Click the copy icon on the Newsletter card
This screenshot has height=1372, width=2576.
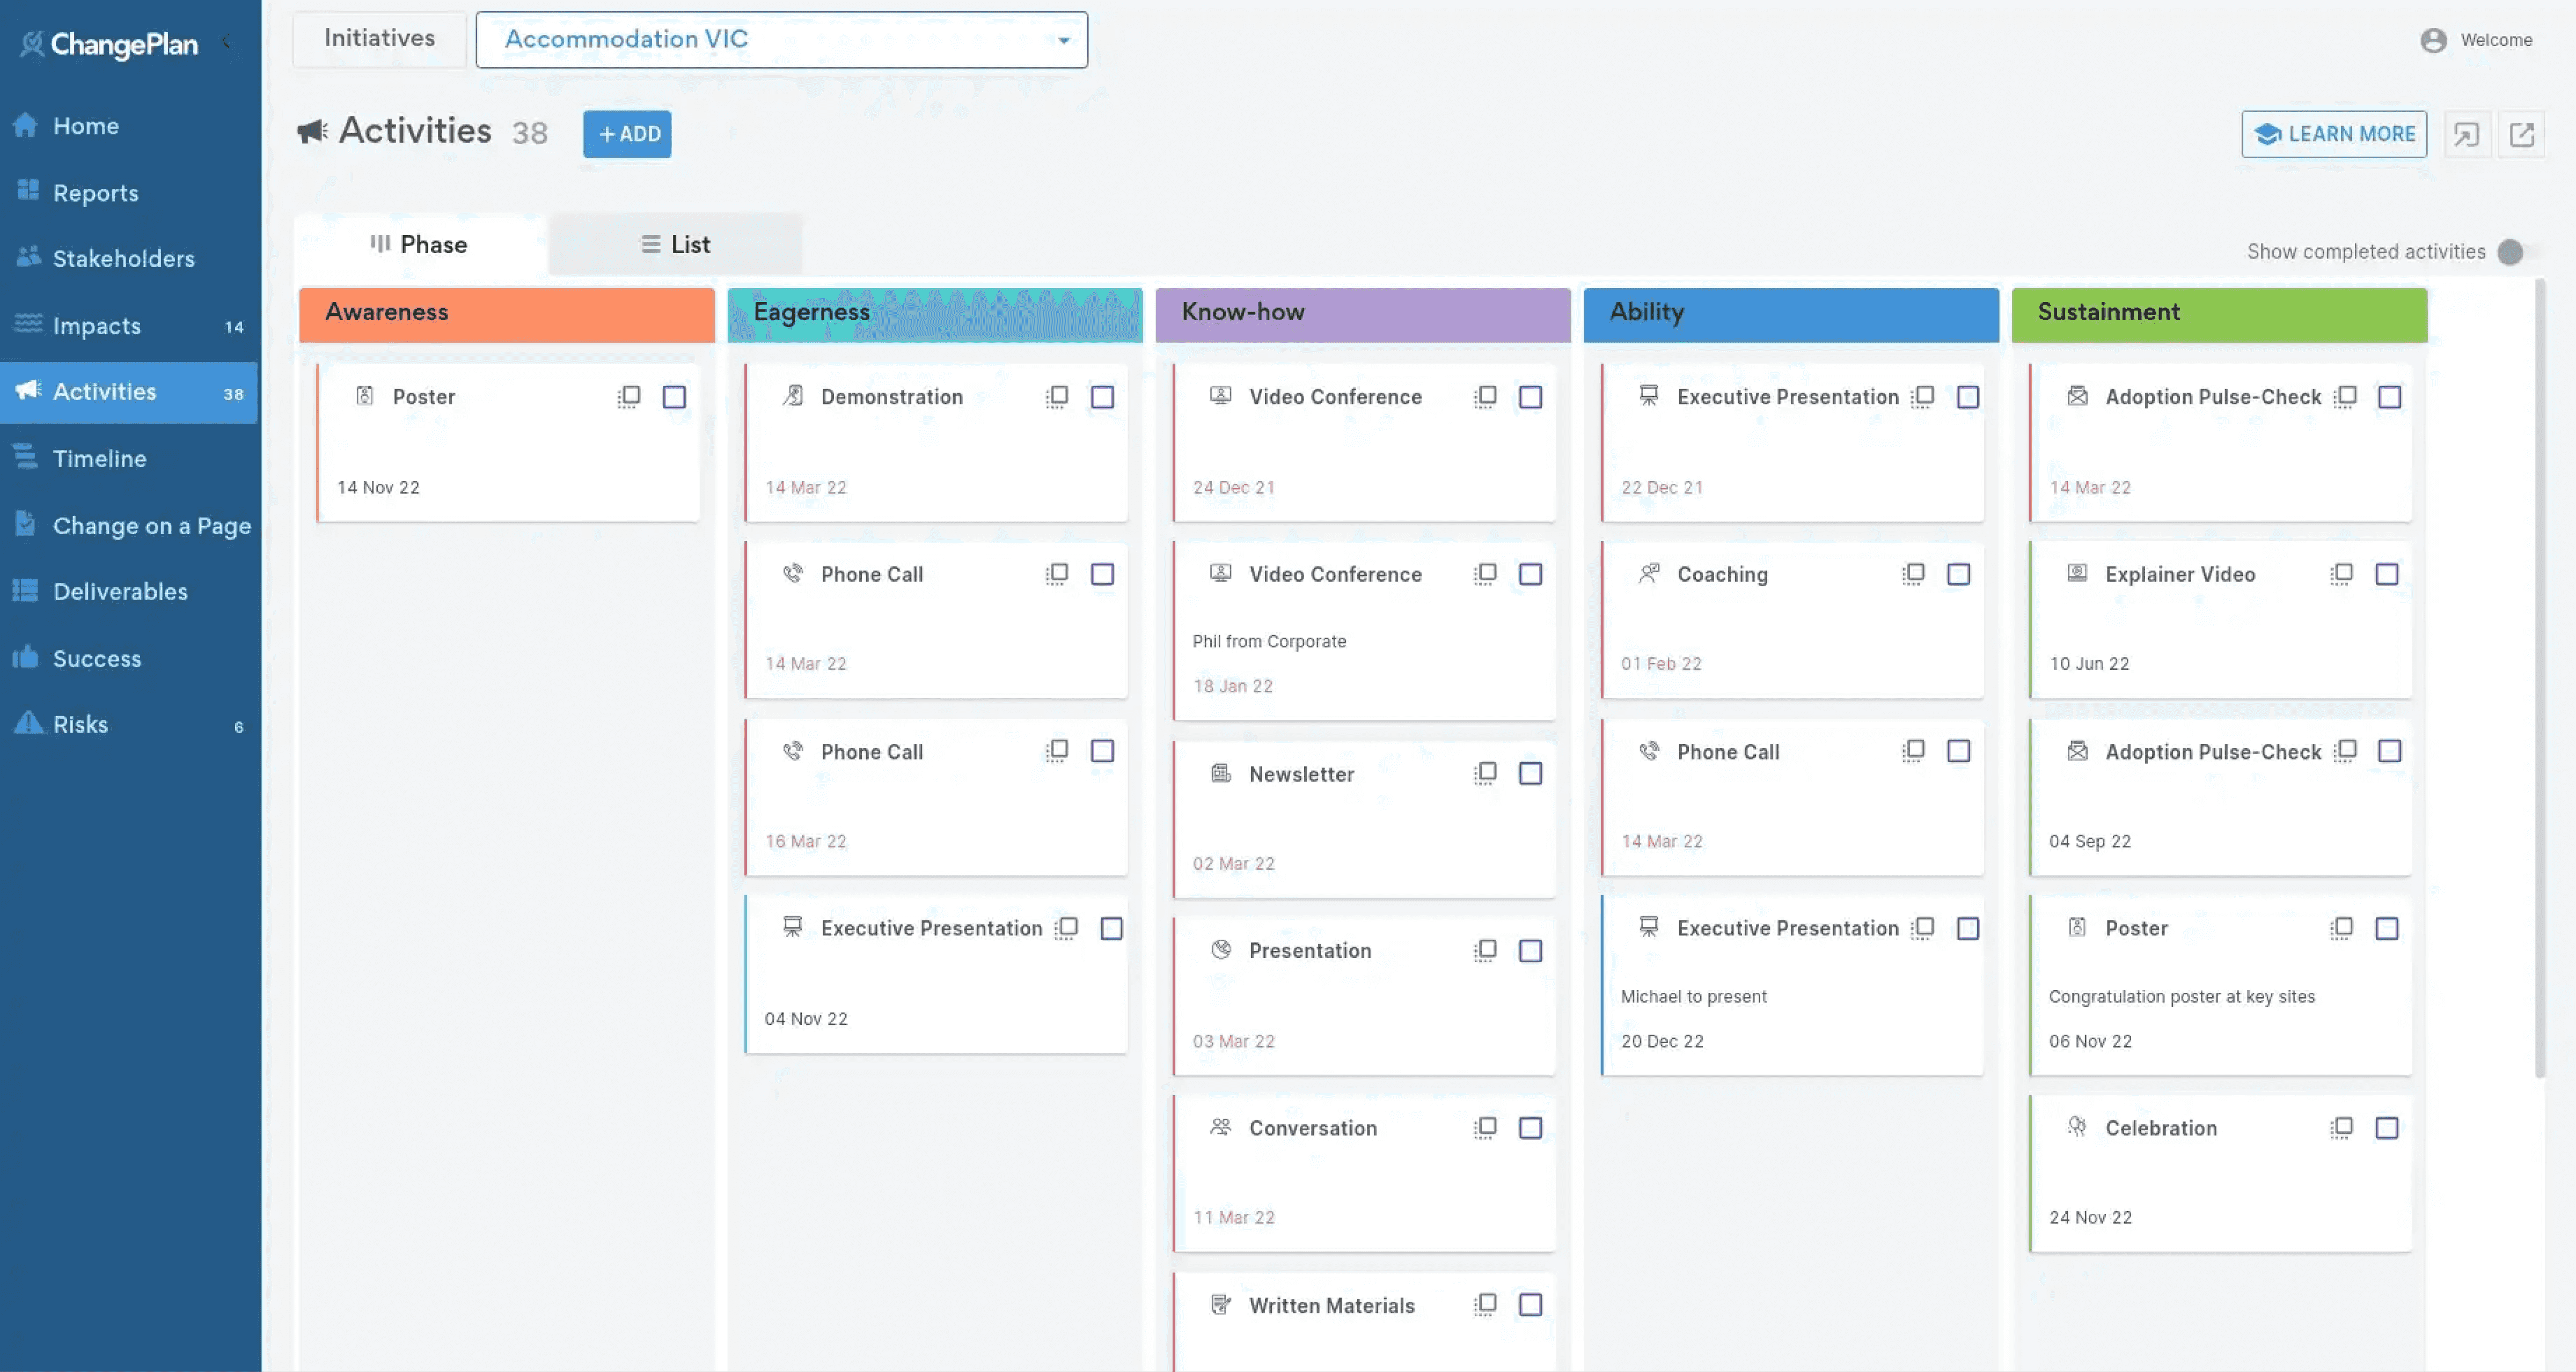(x=1485, y=773)
